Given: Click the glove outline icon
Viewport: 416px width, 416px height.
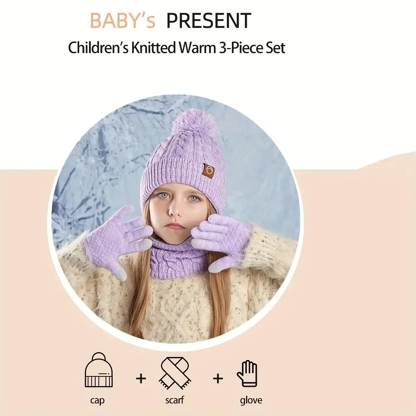Looking at the screenshot, I should 247,373.
